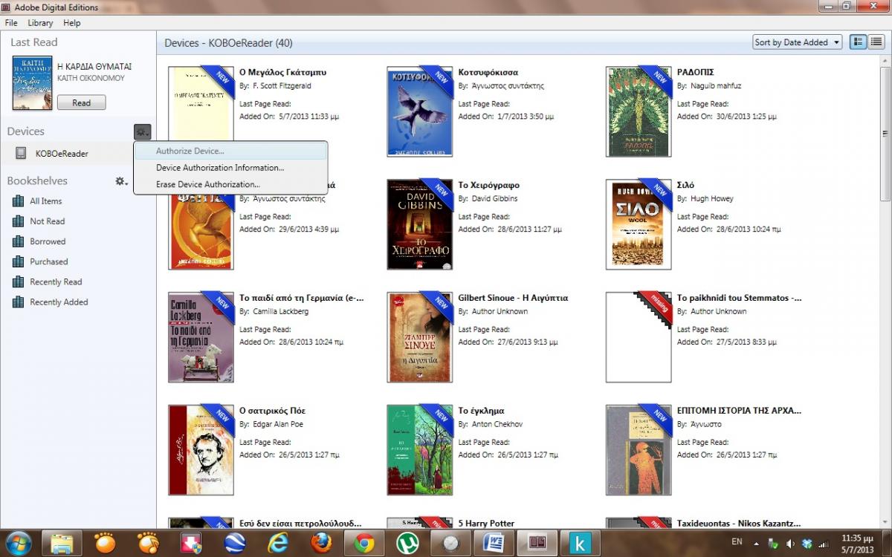Open the Recently Read bookshelf
This screenshot has height=557, width=892.
(x=56, y=281)
